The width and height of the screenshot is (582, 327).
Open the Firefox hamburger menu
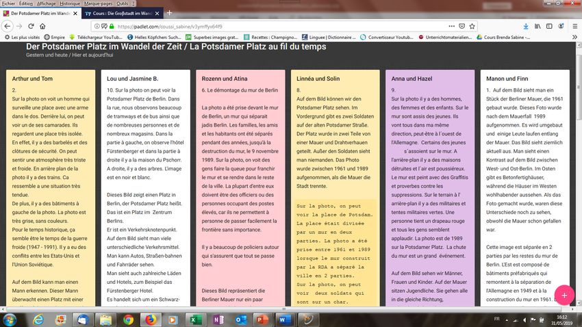[575, 26]
